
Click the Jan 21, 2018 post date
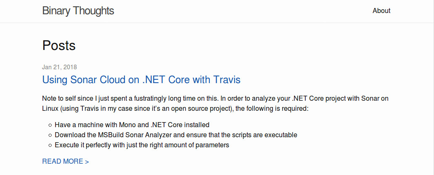tap(59, 67)
